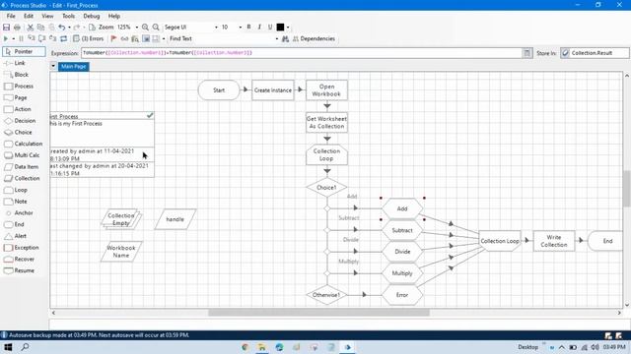Select the Write Collection stage
Viewport: 631px width, 354px height.
click(554, 241)
